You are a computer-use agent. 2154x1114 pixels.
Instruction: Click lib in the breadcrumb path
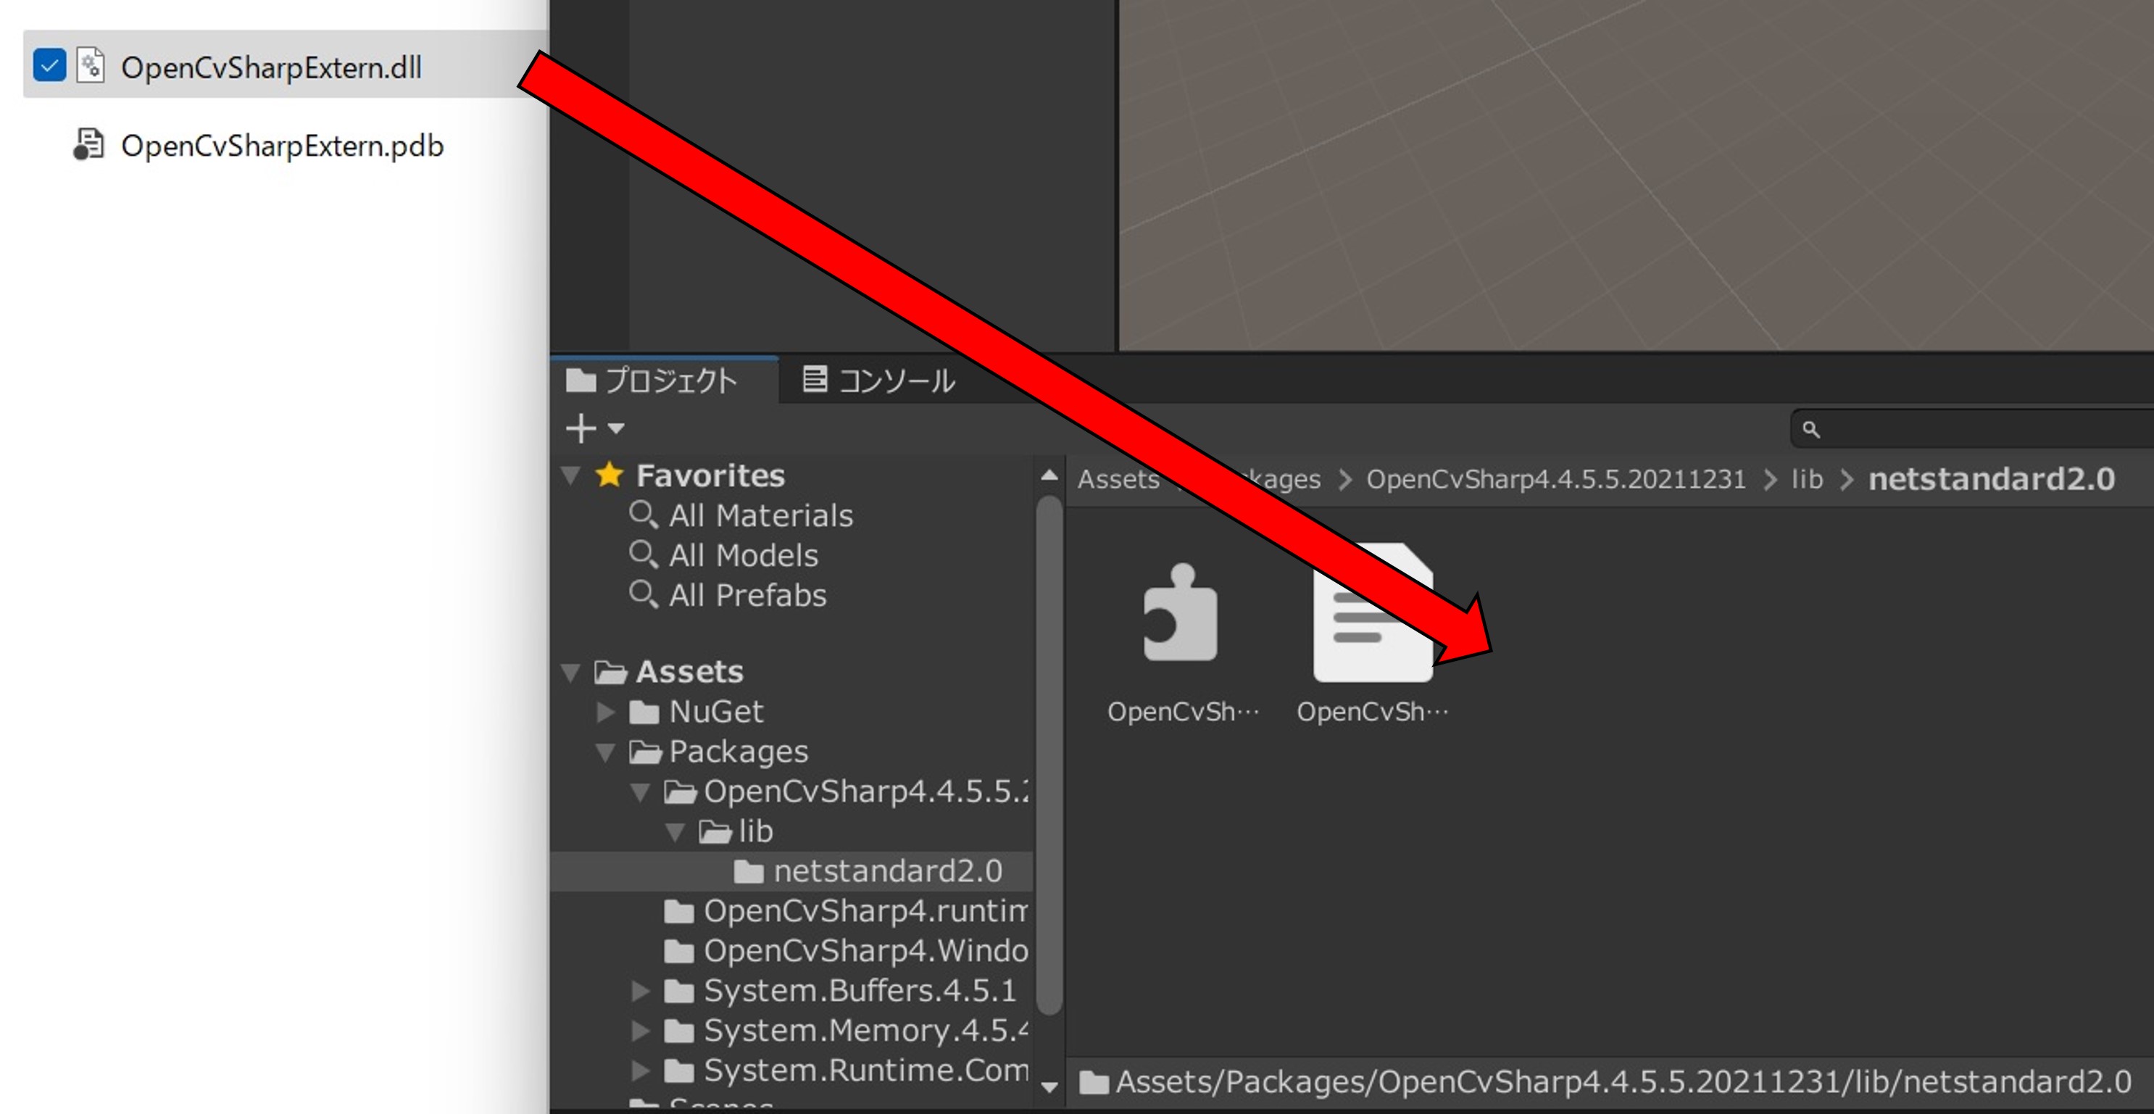click(x=1806, y=479)
